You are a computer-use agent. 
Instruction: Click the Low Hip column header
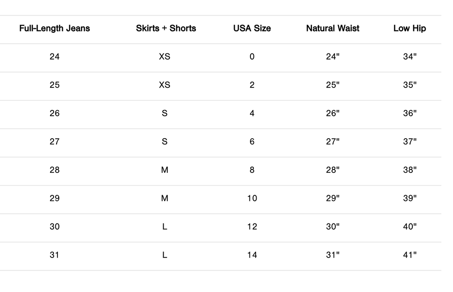click(x=410, y=28)
